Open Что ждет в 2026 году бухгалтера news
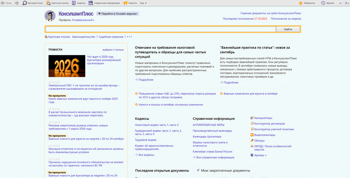Viewport: 350px width, 178px height. pos(104,60)
